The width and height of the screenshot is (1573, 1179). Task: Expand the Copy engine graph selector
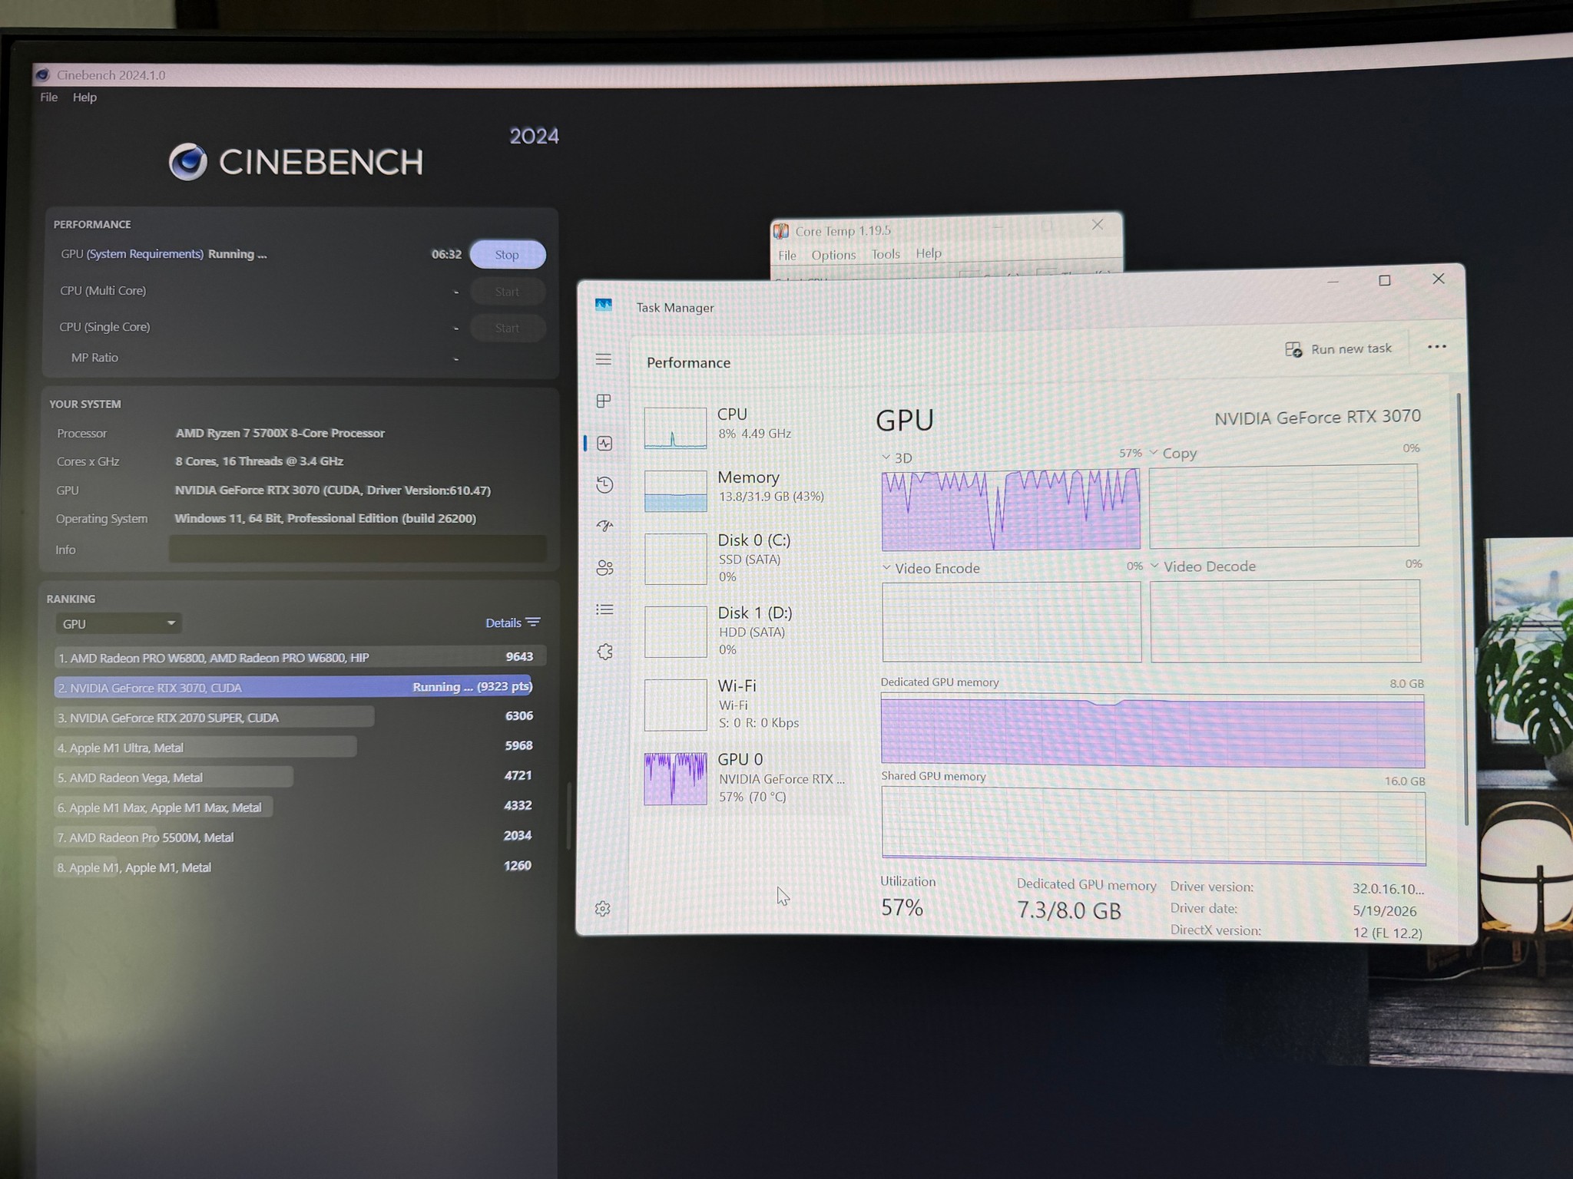pos(1173,453)
